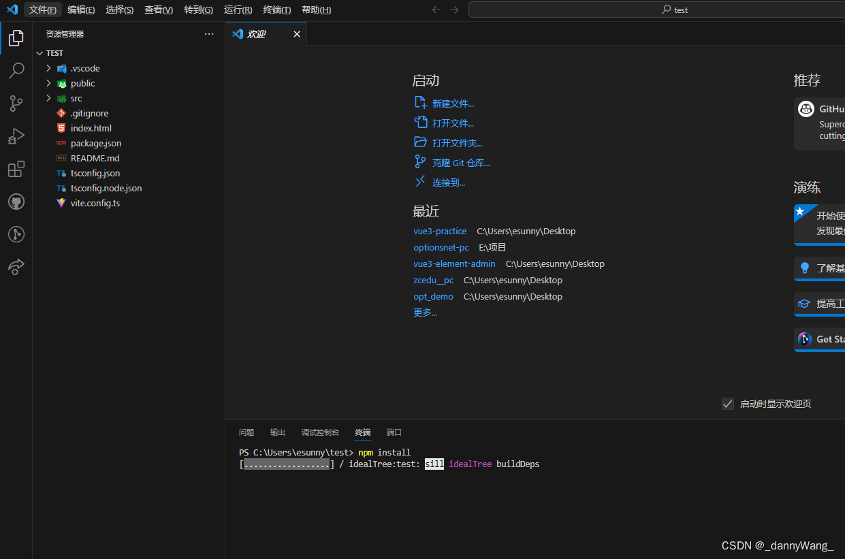
Task: Open the 转到(G) menu
Action: [198, 10]
